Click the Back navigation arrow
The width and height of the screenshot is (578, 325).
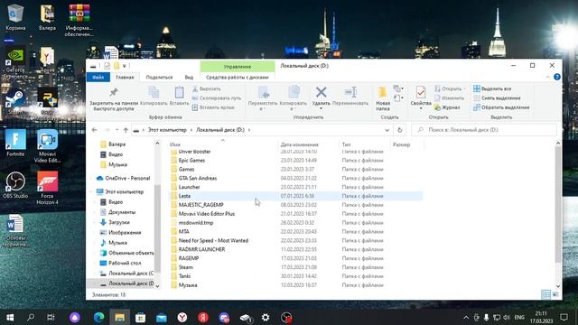click(x=94, y=130)
